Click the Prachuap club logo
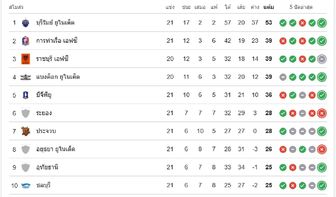The height and width of the screenshot is (197, 336). [x=25, y=131]
